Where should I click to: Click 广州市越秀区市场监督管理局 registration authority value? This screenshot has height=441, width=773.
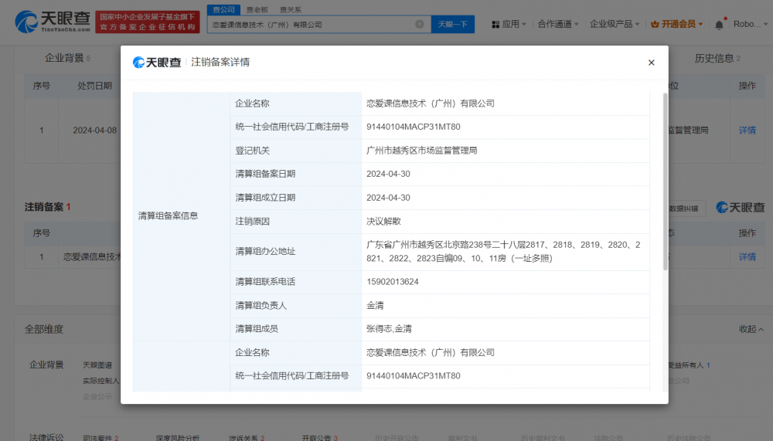tap(421, 151)
